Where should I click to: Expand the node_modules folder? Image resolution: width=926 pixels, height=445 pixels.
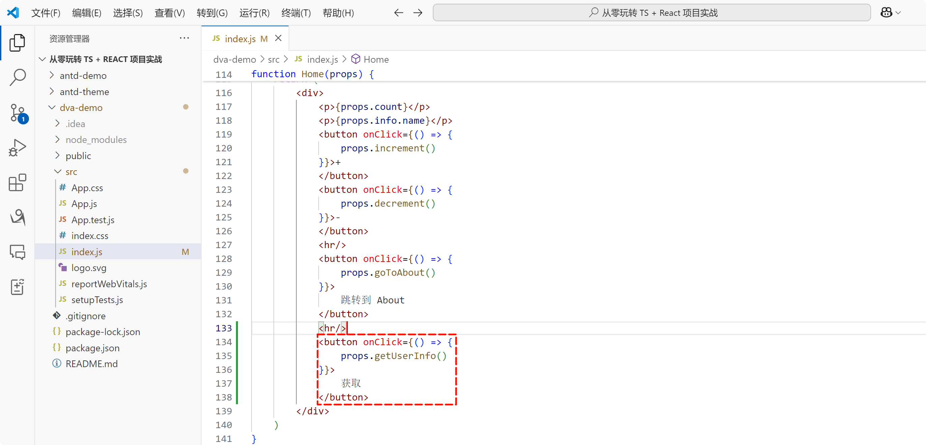[x=96, y=140]
